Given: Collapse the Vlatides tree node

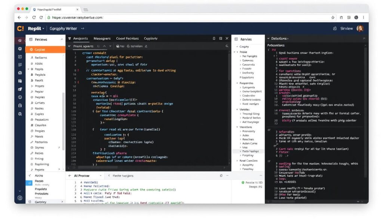Looking at the screenshot, I should coord(237,109).
